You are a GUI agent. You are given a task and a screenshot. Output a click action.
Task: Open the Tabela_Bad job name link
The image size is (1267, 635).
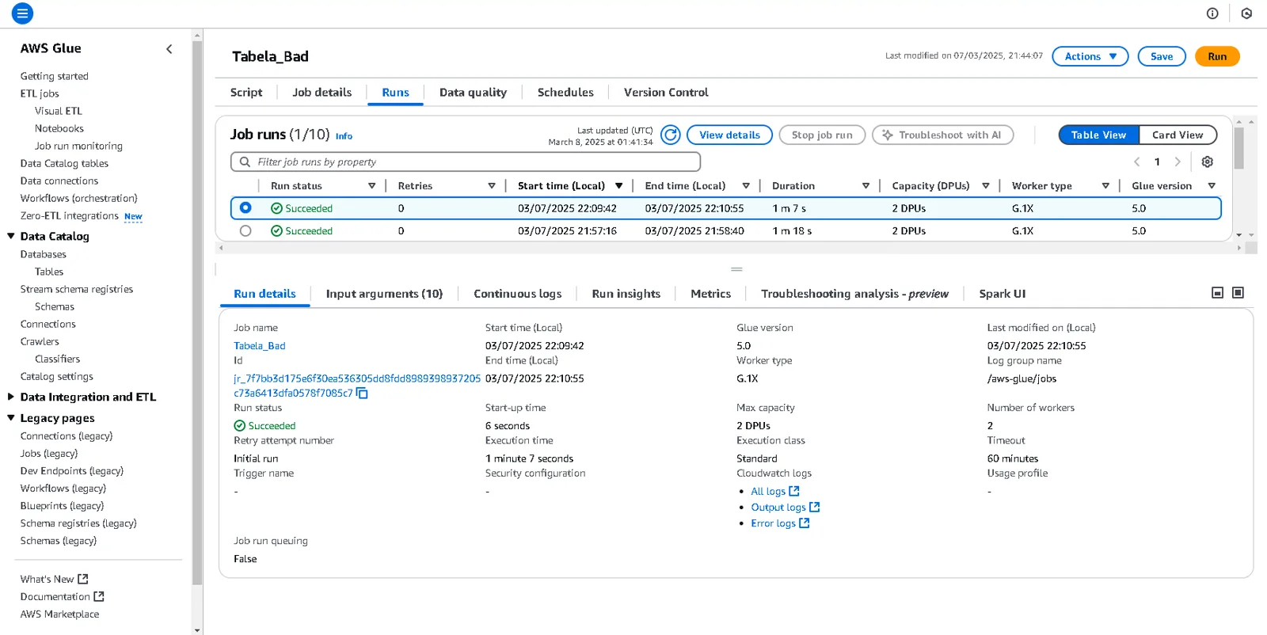tap(260, 346)
